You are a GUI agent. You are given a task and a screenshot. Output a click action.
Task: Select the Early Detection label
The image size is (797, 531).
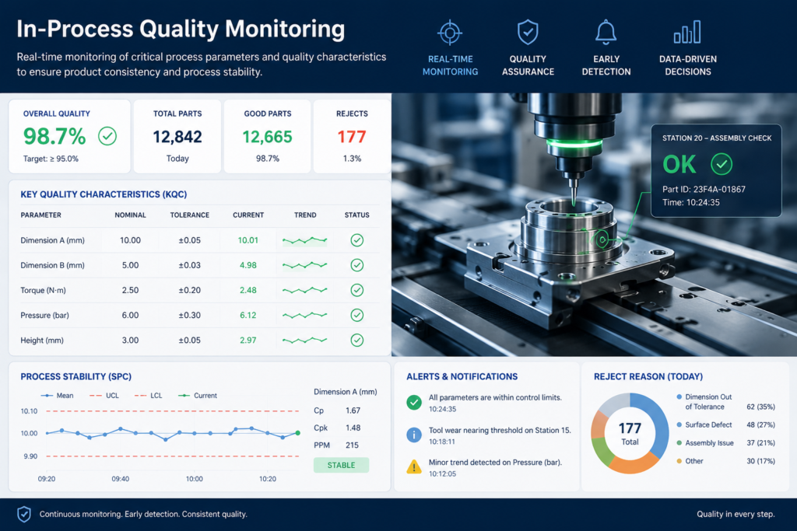606,65
